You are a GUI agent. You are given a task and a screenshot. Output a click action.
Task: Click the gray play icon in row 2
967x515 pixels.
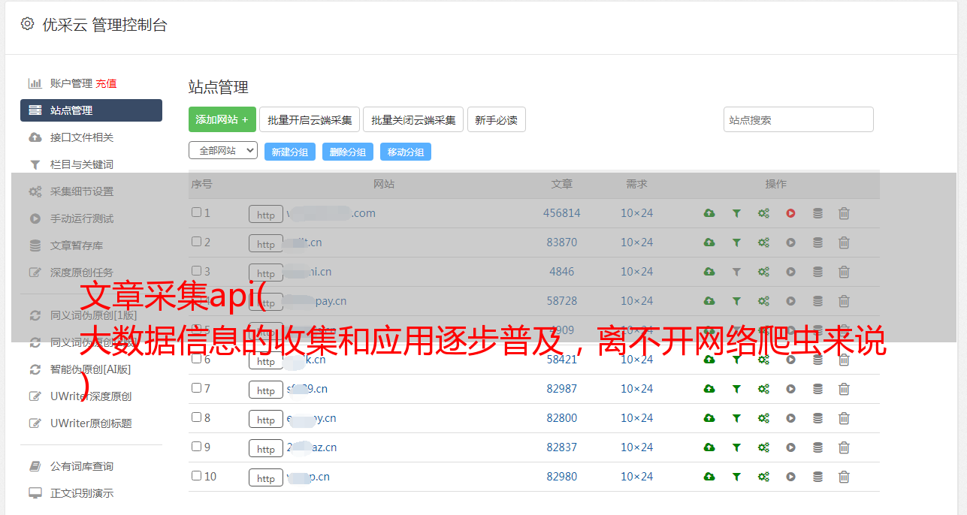[x=790, y=242]
